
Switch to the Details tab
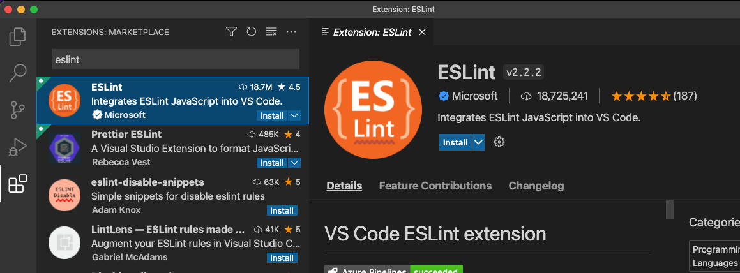(345, 186)
